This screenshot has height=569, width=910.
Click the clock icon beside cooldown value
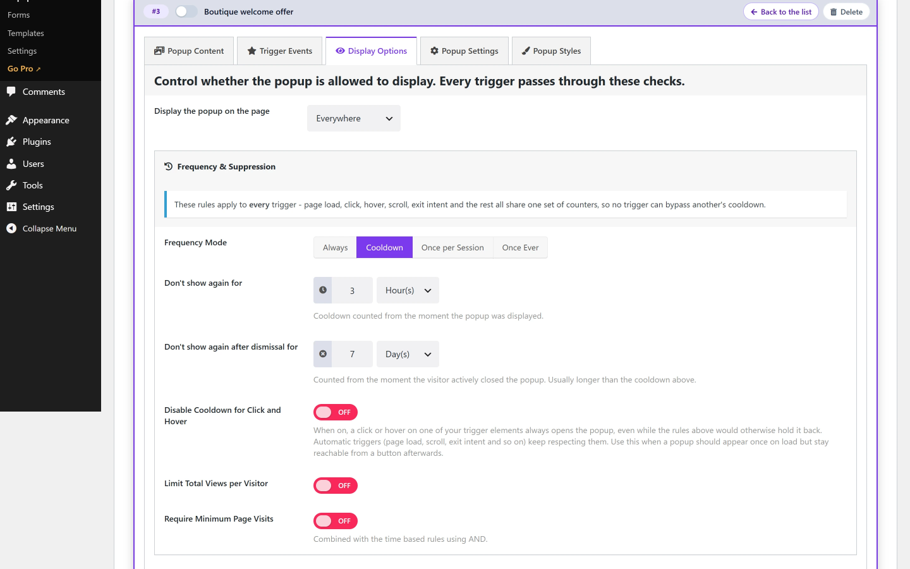point(323,290)
